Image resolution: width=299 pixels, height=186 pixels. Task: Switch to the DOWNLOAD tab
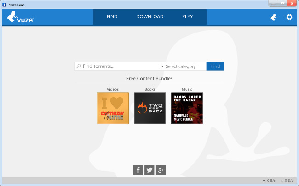point(149,17)
